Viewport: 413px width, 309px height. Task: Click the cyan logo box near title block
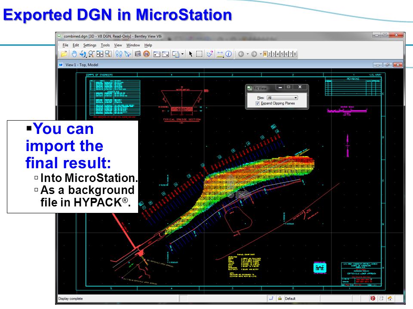click(x=320, y=268)
